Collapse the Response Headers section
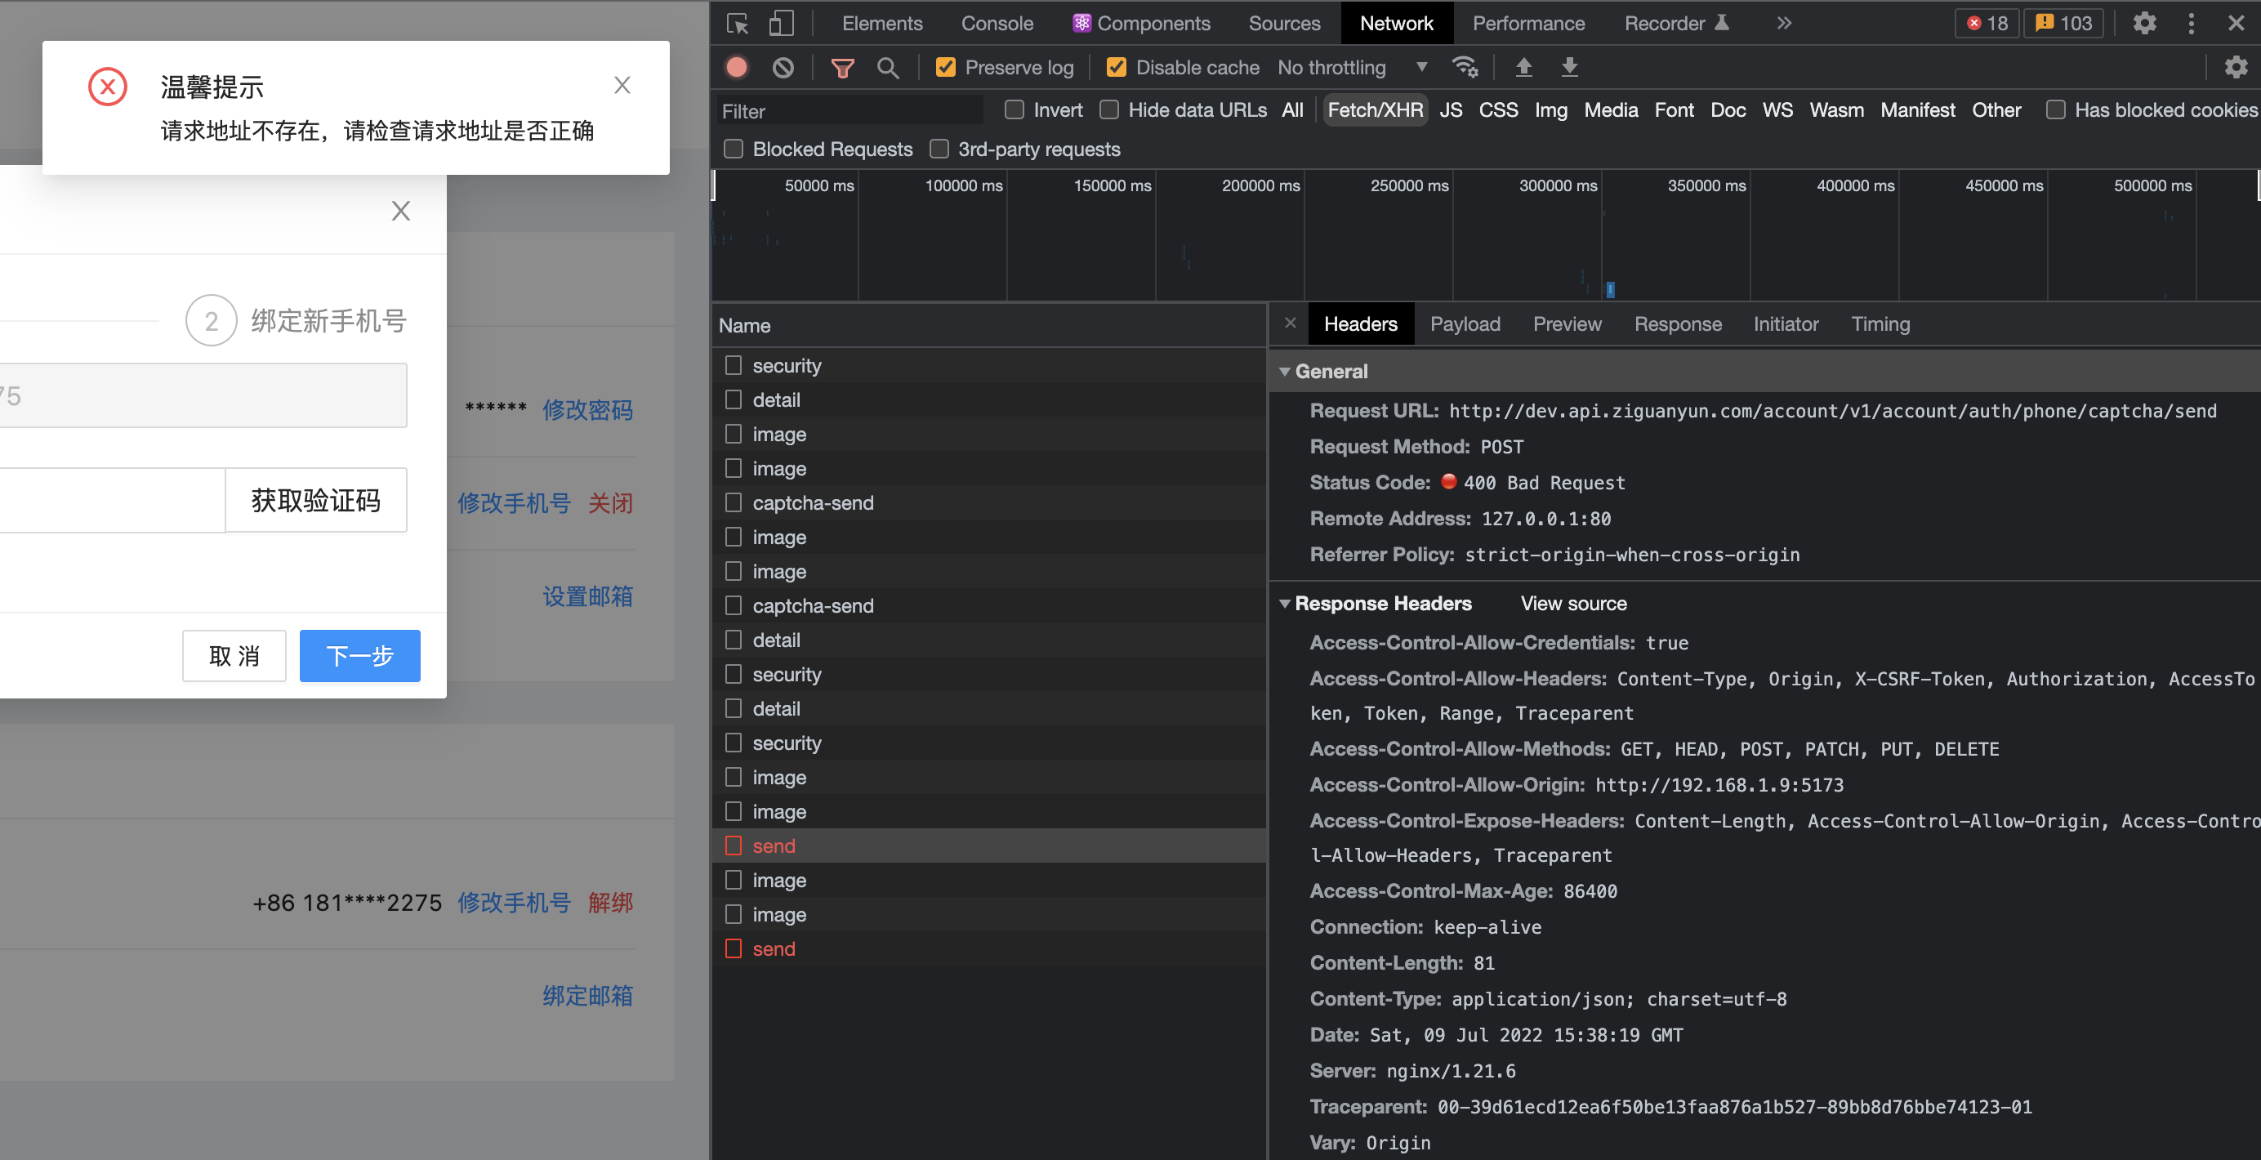This screenshot has width=2261, height=1160. pos(1286,604)
